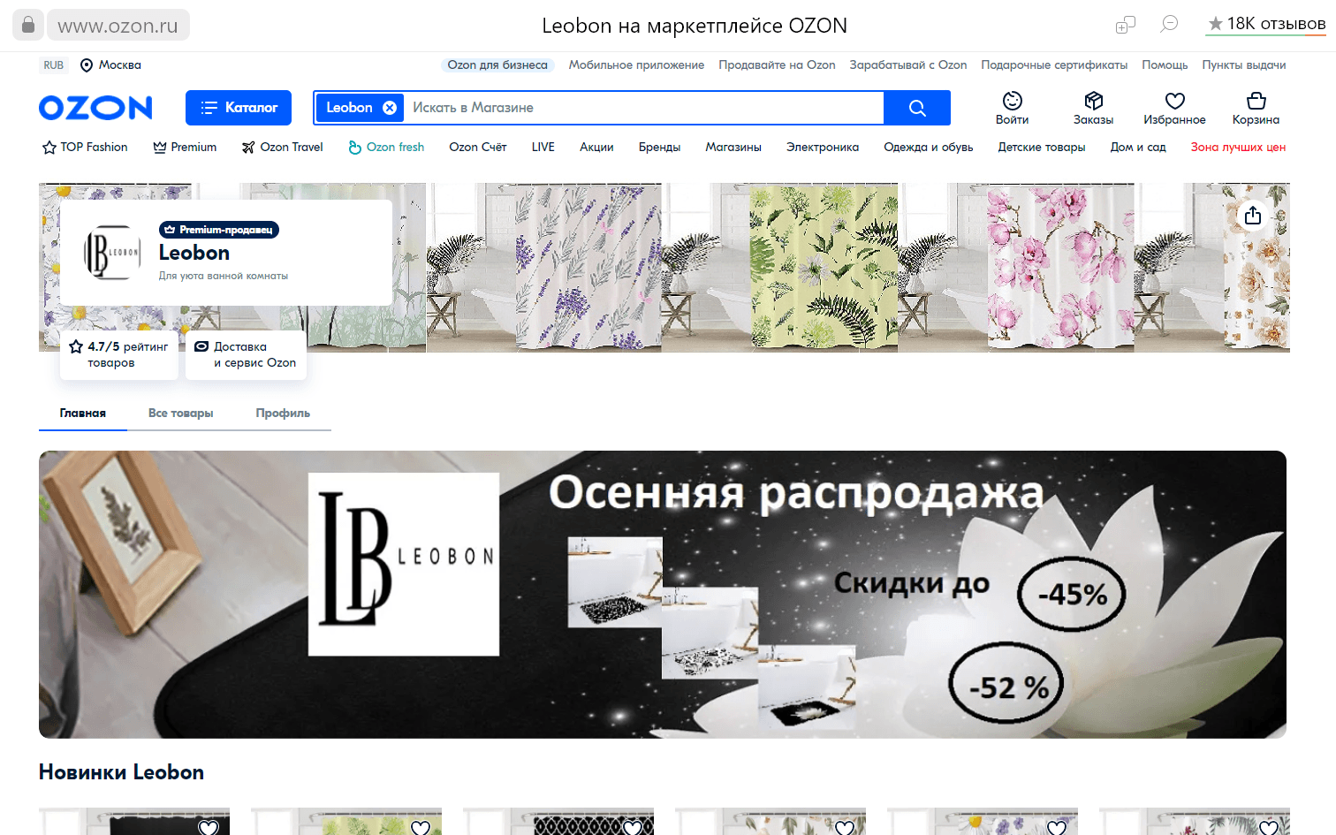Open Ozon для бизнеса link
The height and width of the screenshot is (835, 1336).
click(497, 65)
